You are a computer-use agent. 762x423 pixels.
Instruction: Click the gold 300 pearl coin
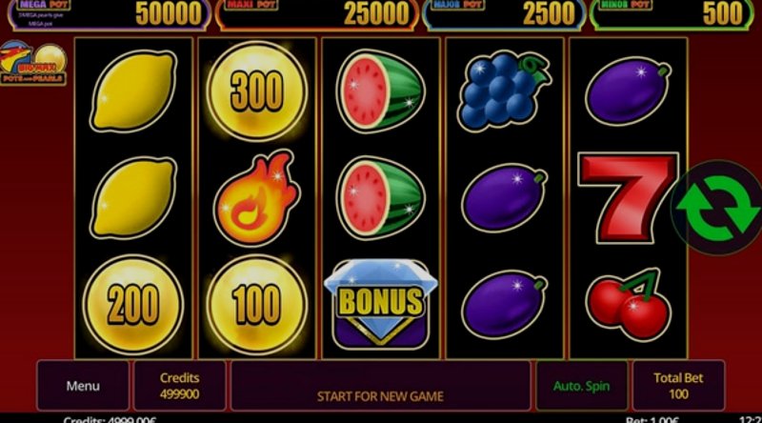(x=256, y=91)
